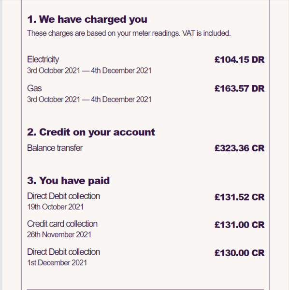Select the Electricity charge label
This screenshot has height=290, width=289.
point(43,59)
